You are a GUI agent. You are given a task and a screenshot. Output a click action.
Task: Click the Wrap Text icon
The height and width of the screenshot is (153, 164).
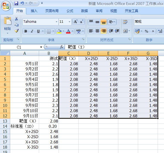click(125, 22)
